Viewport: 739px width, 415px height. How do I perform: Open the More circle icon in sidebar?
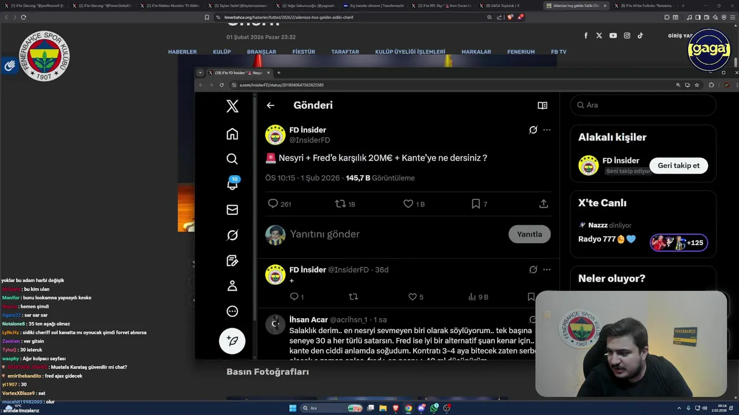tap(232, 311)
